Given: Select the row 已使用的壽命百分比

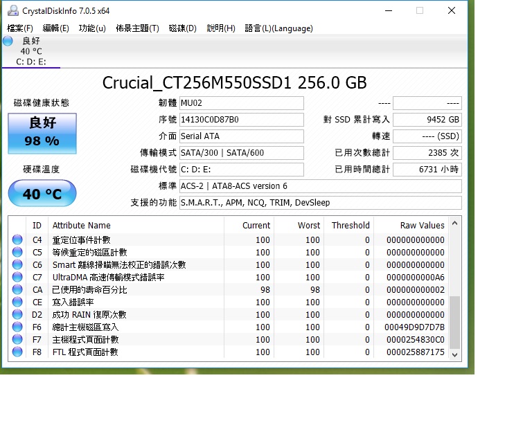Looking at the screenshot, I should (229, 289).
